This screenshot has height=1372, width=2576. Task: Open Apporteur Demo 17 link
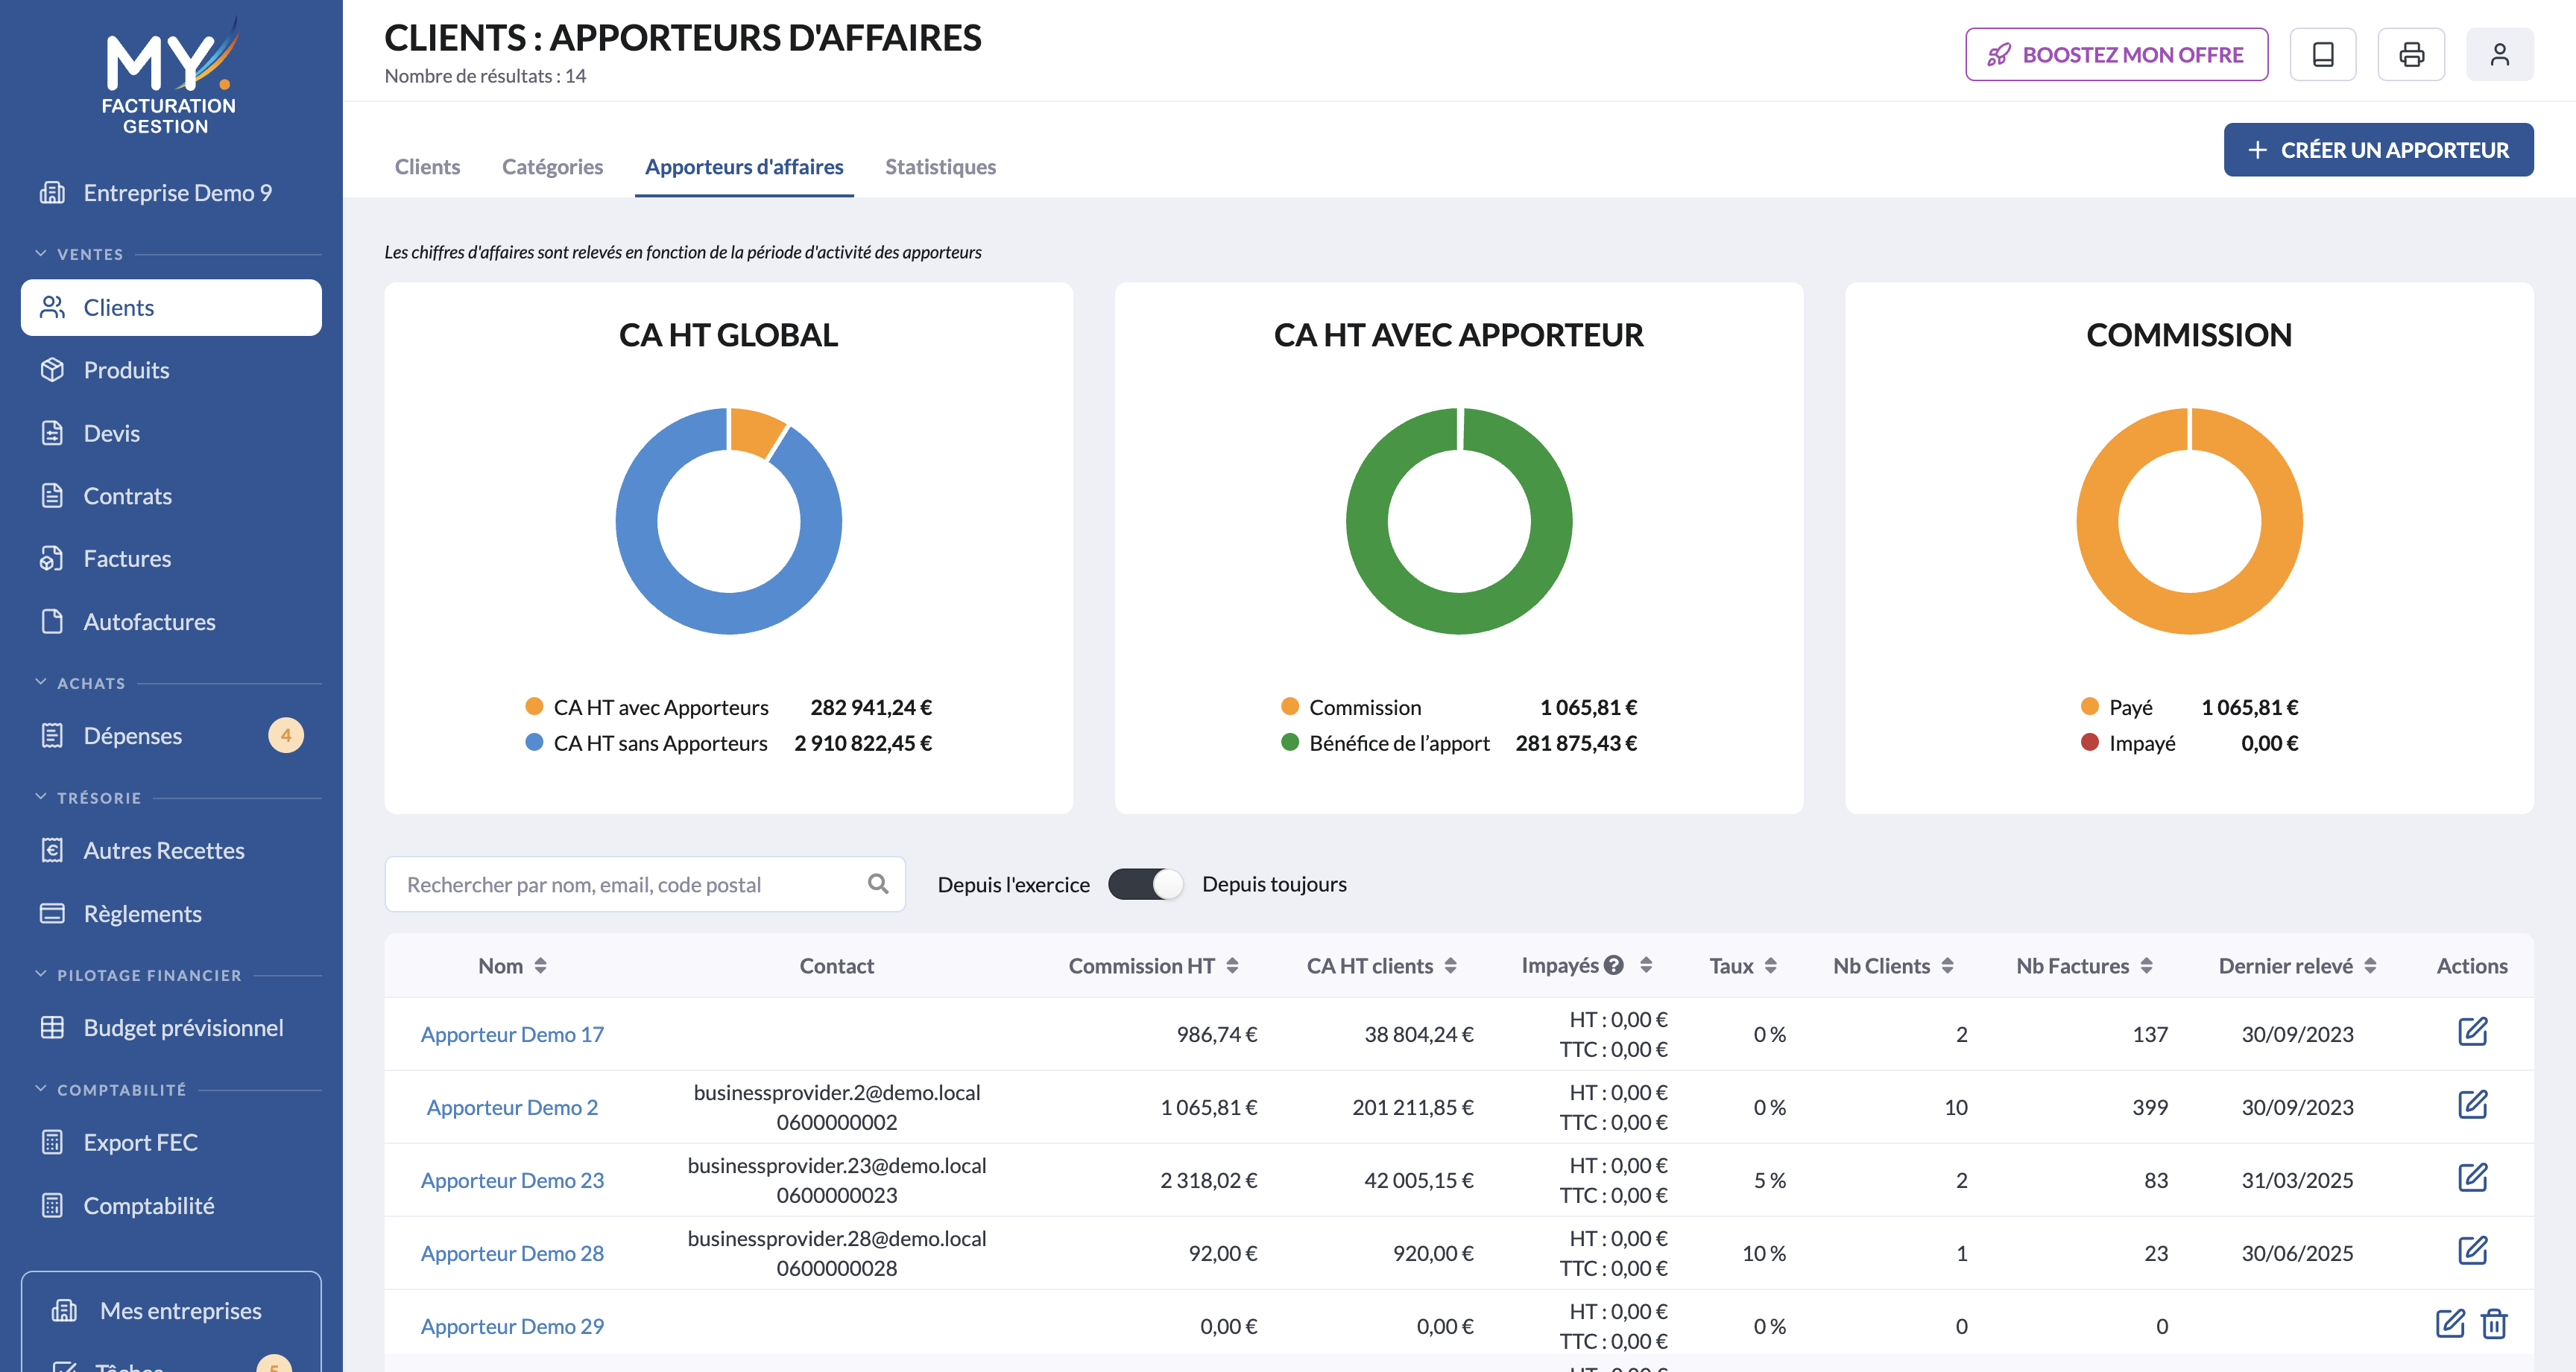[512, 1035]
